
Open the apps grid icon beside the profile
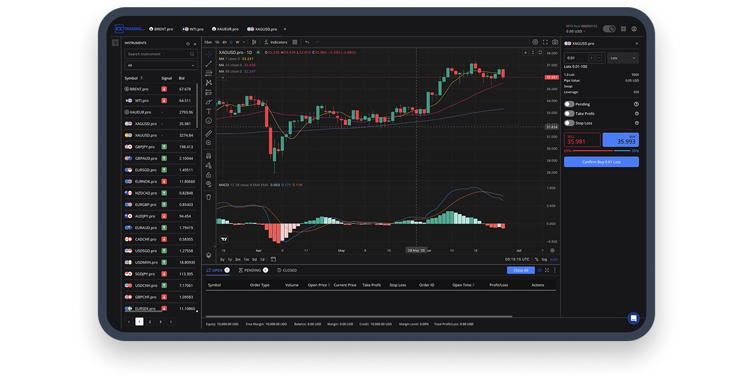point(623,29)
